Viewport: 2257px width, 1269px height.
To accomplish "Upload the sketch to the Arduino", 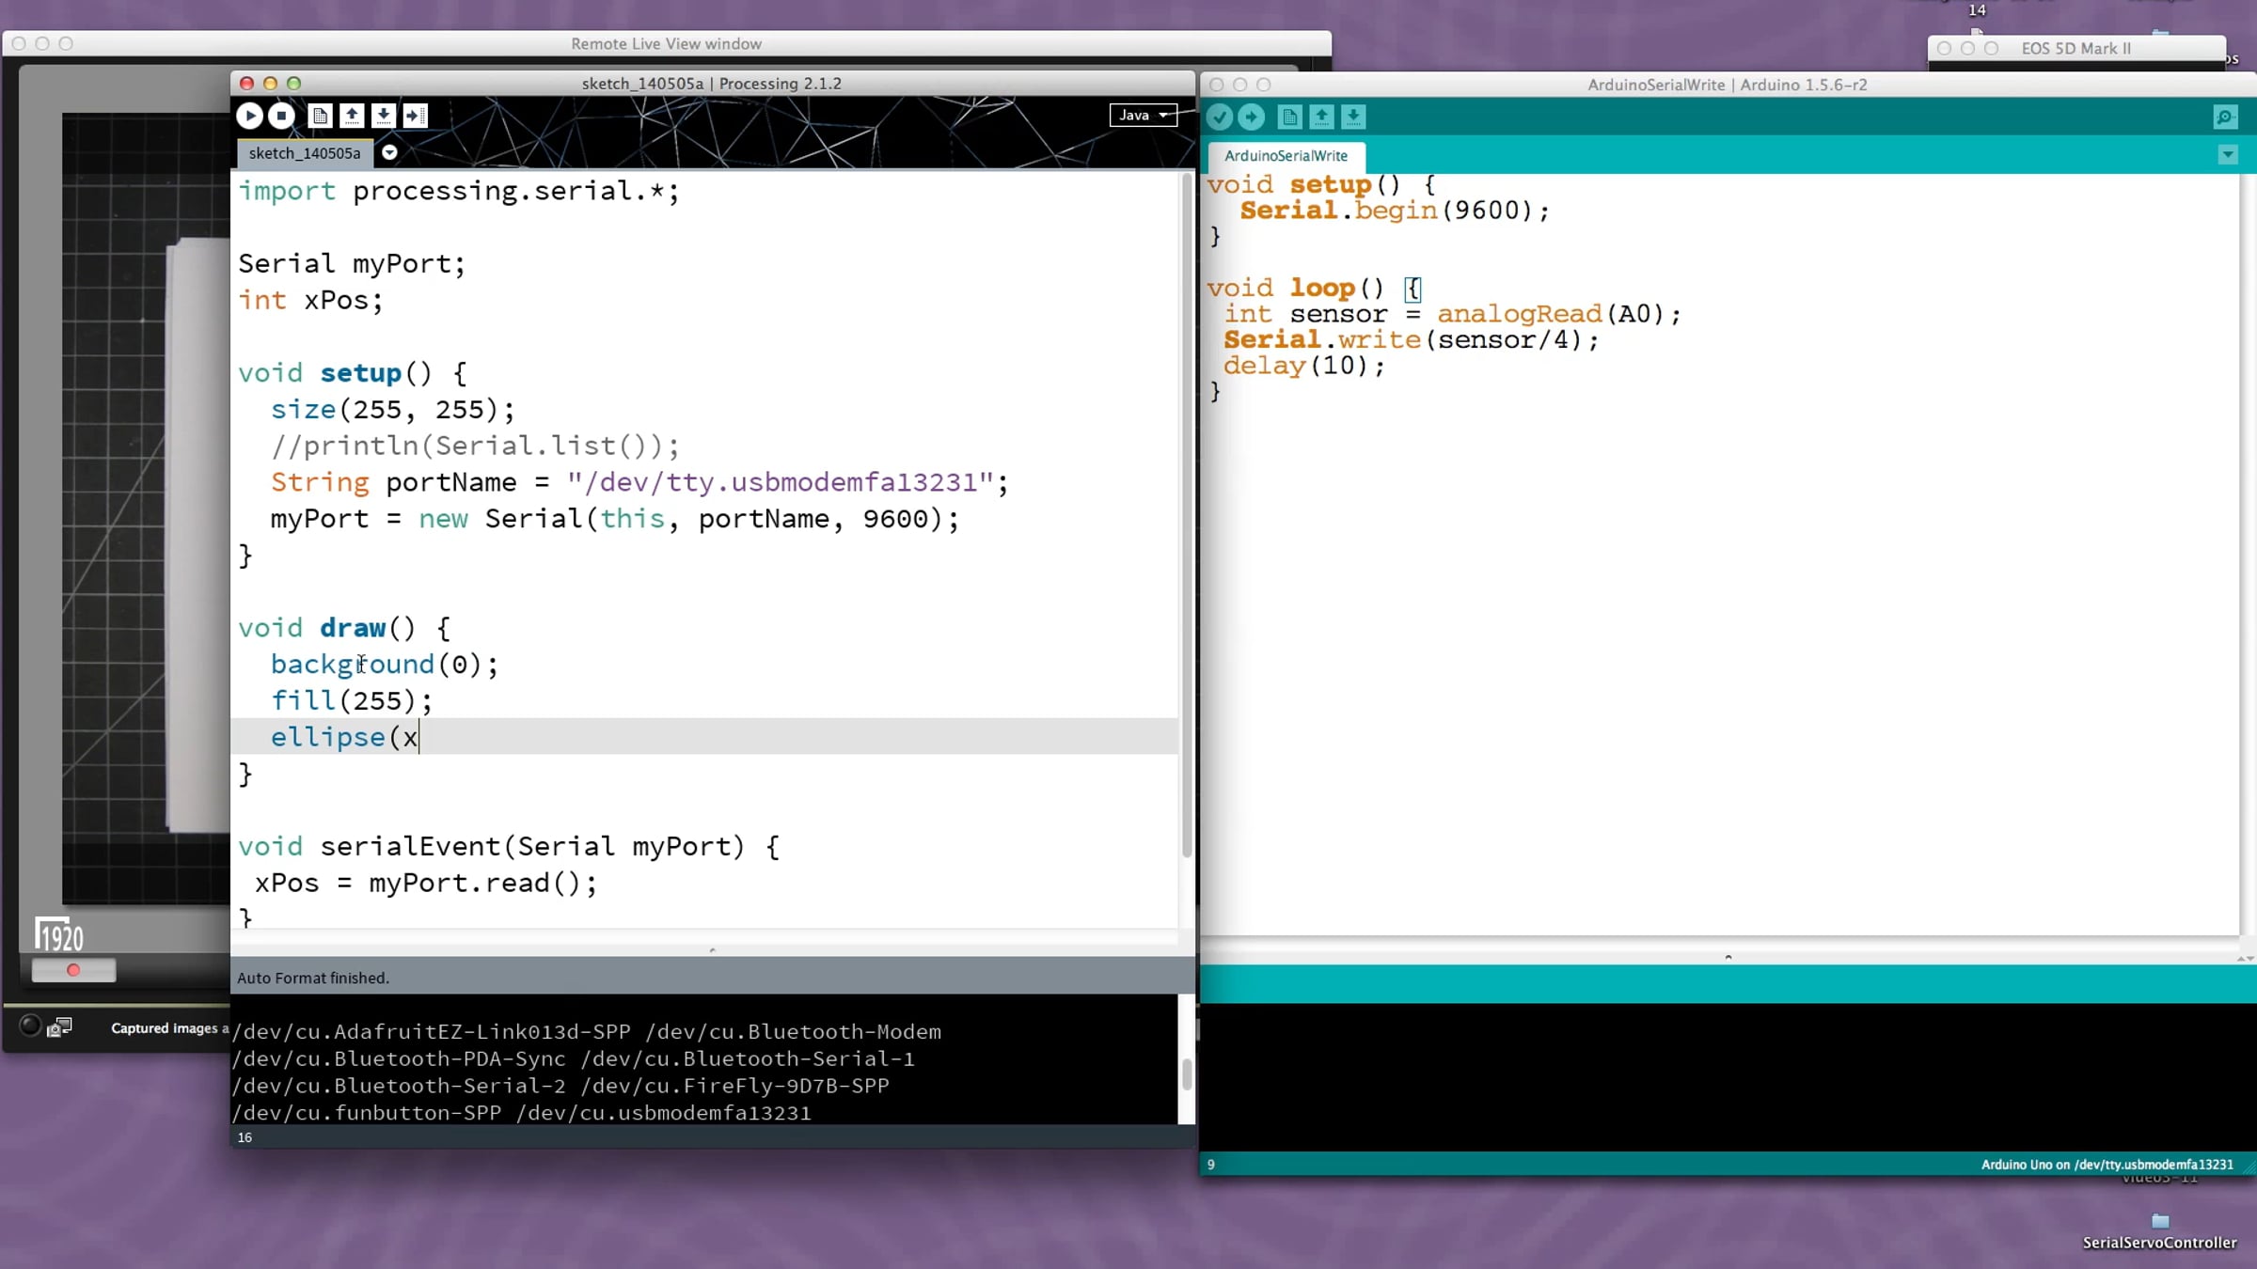I will pyautogui.click(x=1252, y=117).
